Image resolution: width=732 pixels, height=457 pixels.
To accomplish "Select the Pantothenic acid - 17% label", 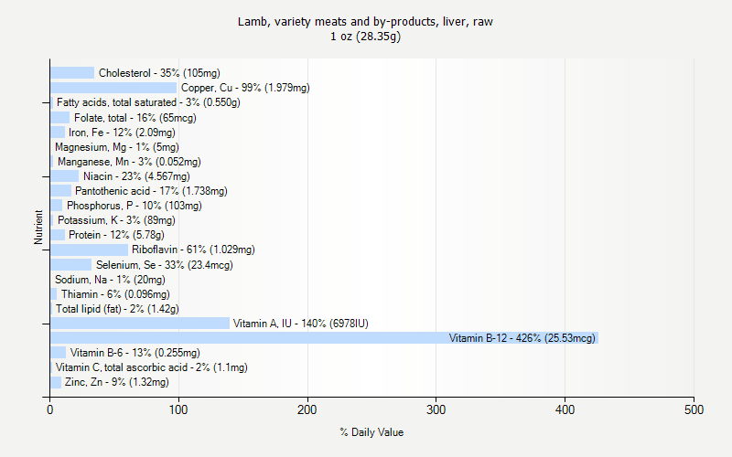I will tap(151, 191).
